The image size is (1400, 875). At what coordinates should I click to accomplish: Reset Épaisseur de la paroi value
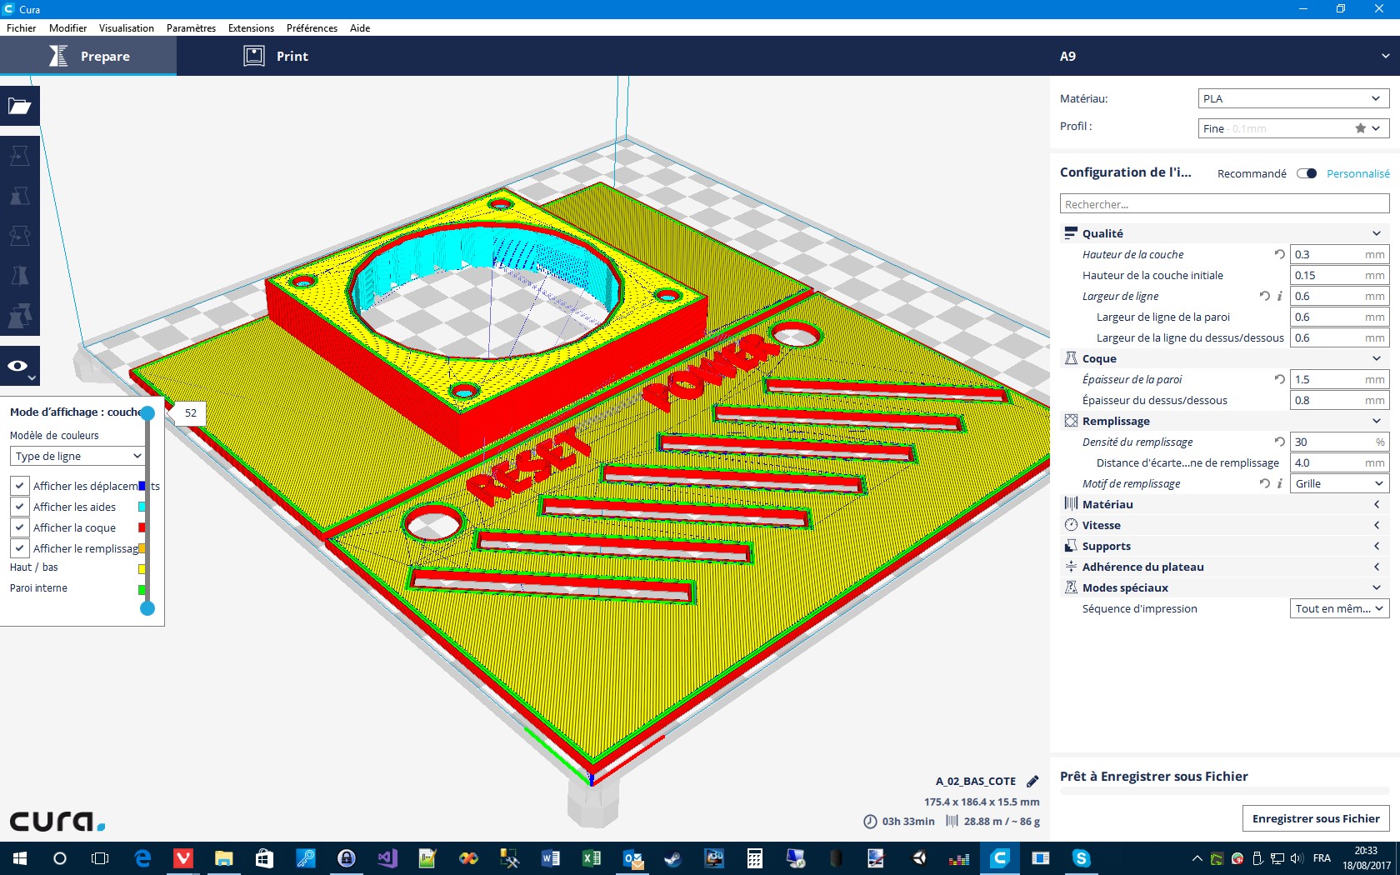point(1279,379)
